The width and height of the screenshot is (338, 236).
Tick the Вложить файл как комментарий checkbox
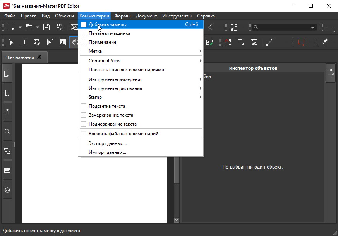84,134
